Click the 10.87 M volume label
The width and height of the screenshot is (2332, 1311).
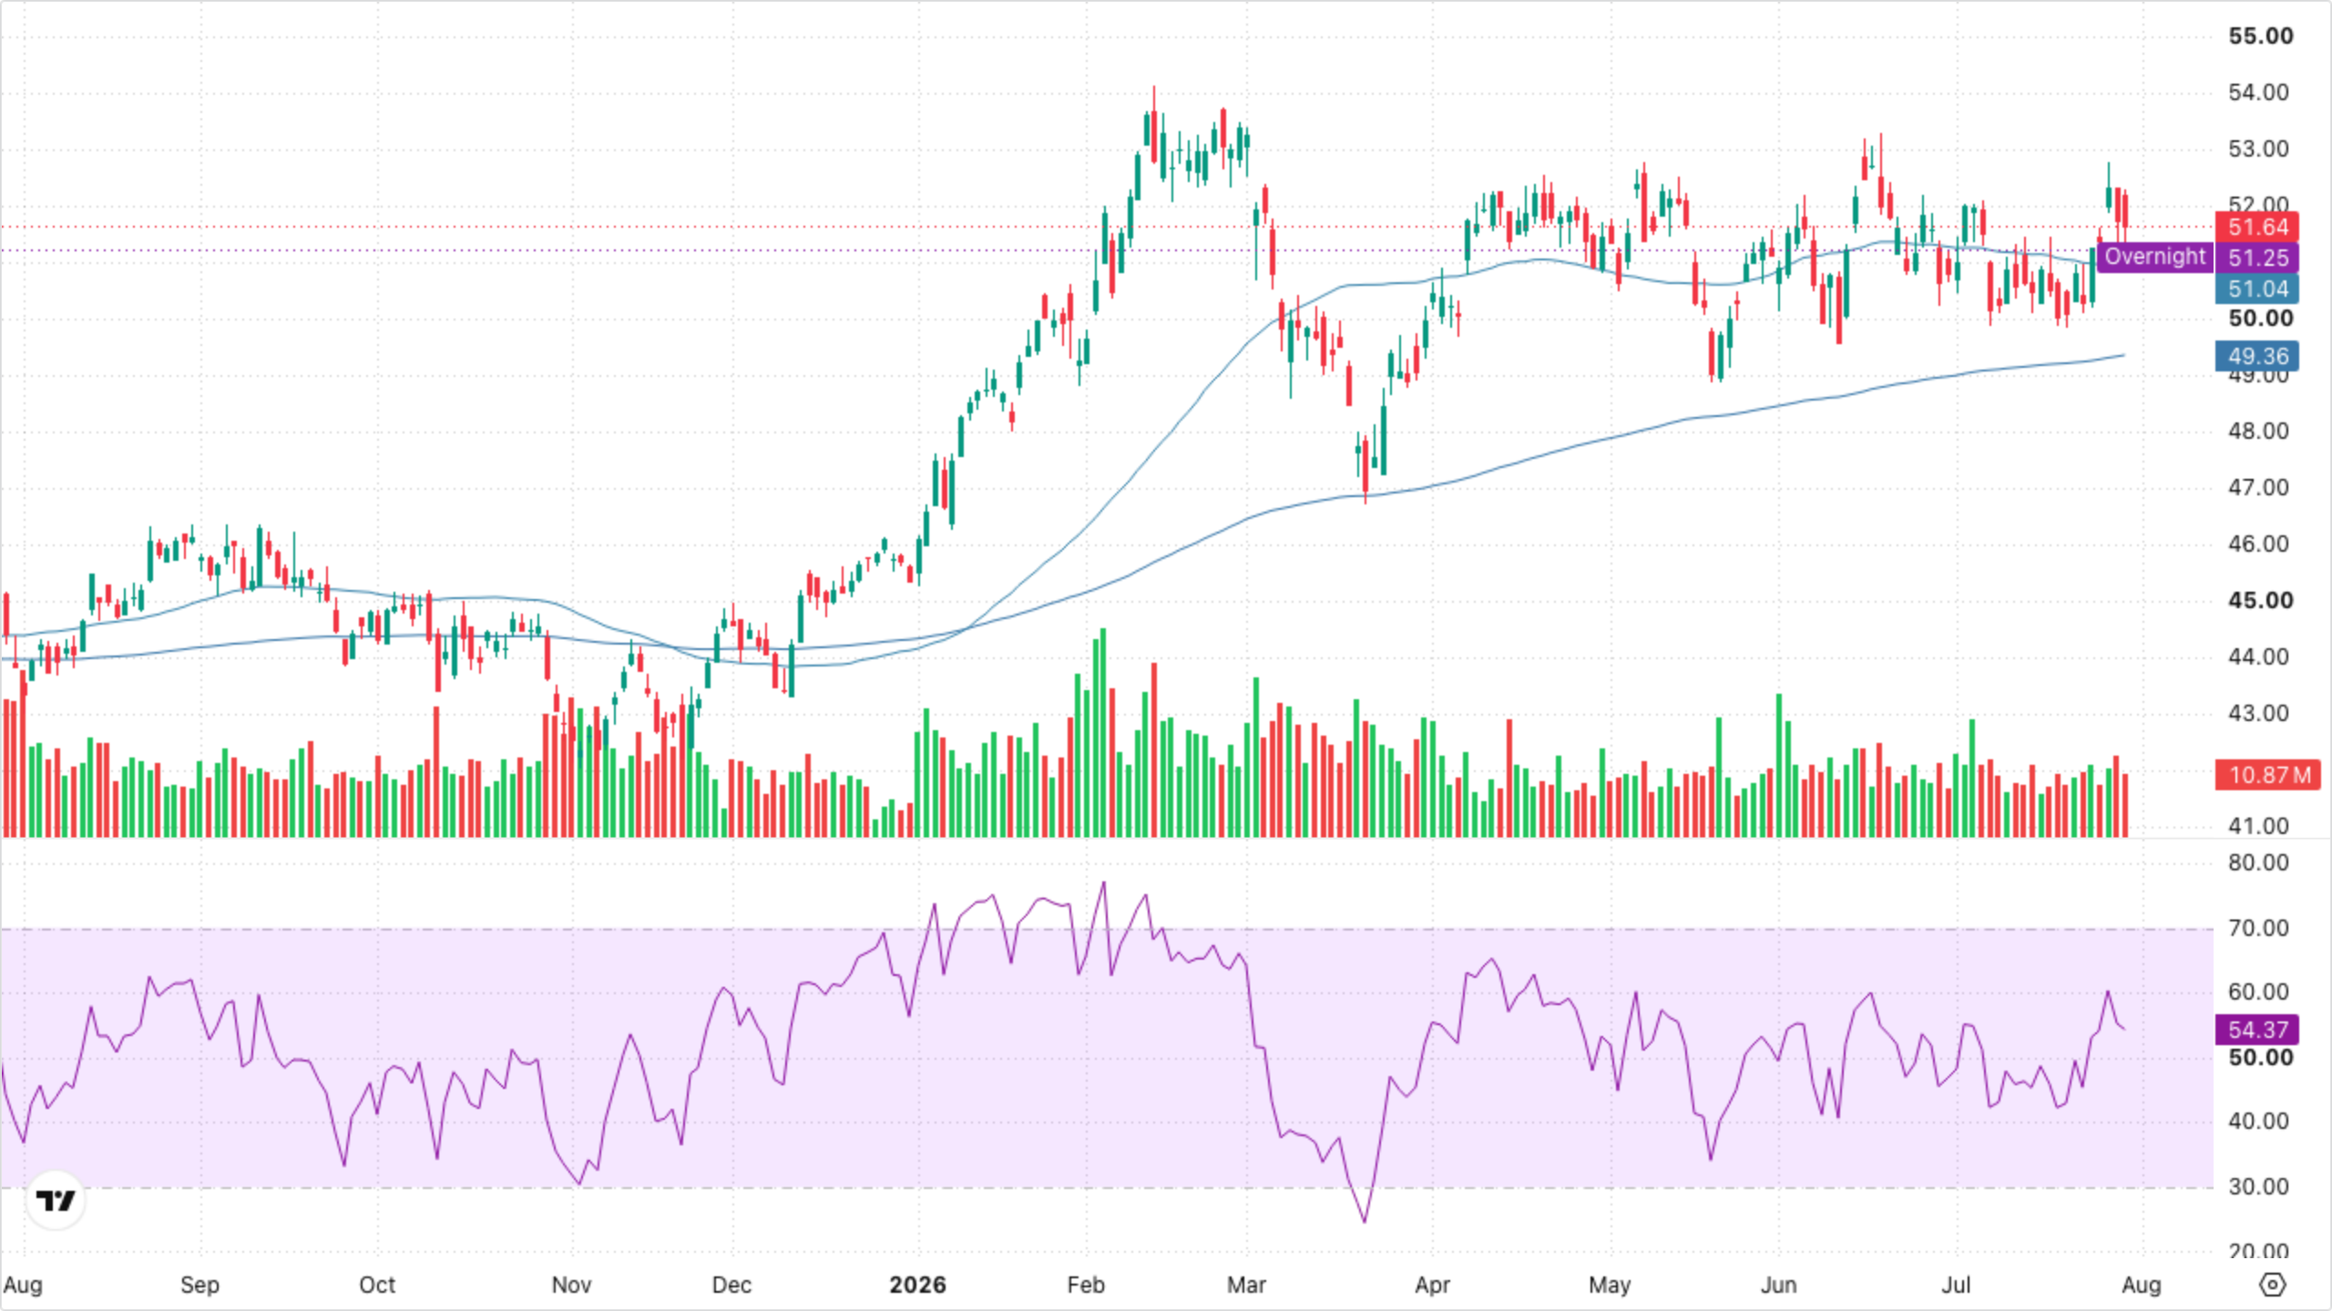point(2268,775)
